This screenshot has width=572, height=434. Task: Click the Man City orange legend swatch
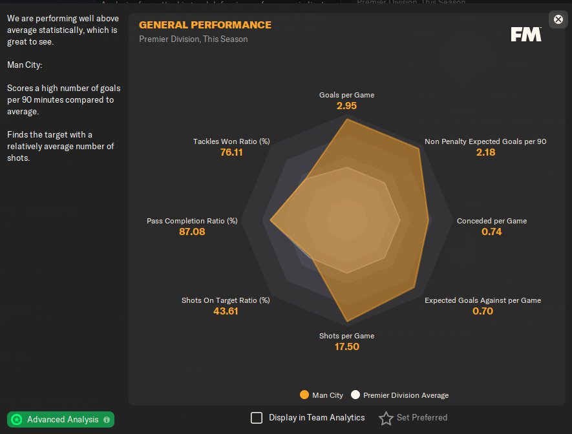(304, 395)
